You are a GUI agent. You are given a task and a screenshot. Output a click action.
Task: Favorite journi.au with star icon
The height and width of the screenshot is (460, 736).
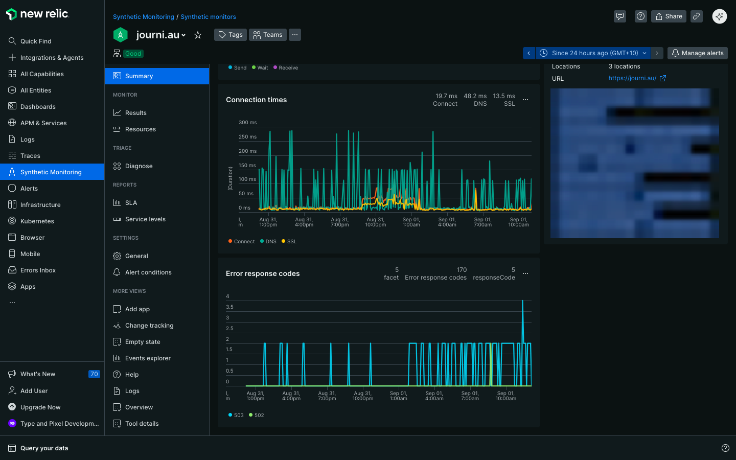[x=198, y=35]
